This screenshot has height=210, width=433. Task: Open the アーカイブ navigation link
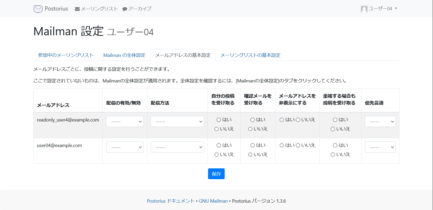pyautogui.click(x=137, y=9)
